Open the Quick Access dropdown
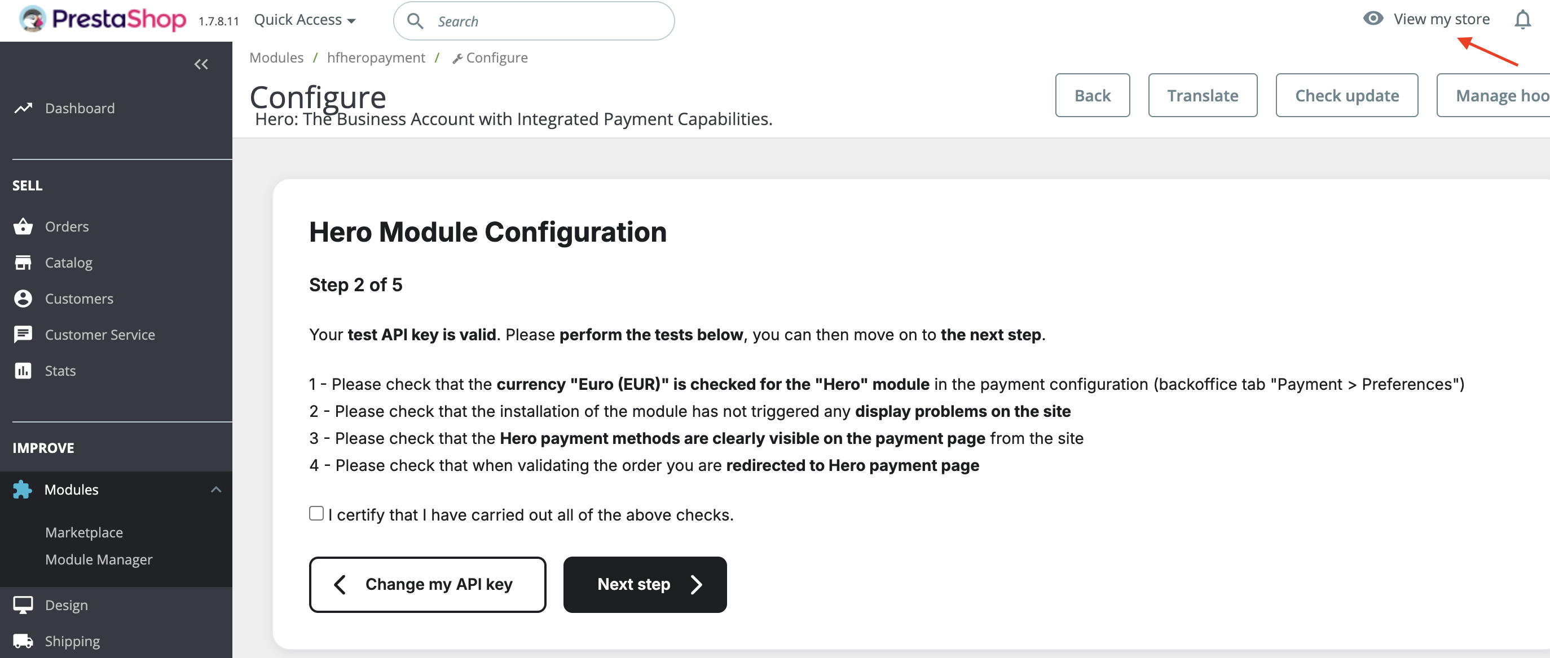This screenshot has height=658, width=1550. (305, 20)
